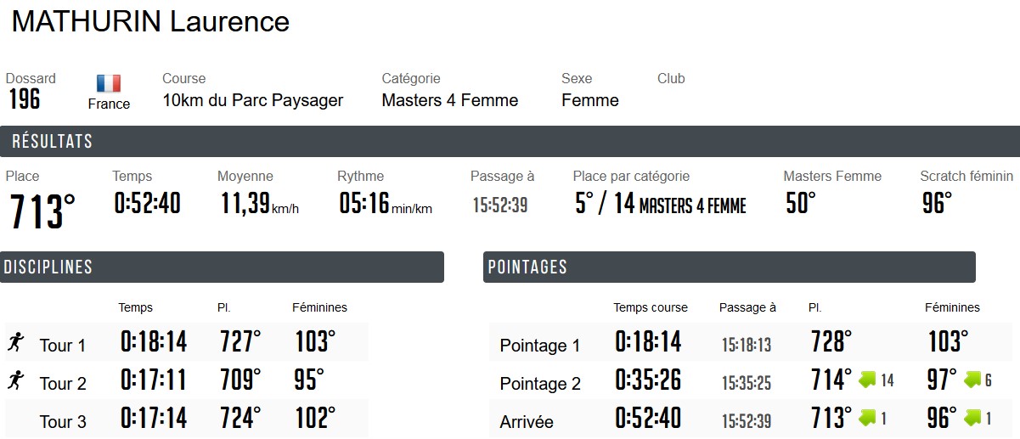The width and height of the screenshot is (1020, 439).
Task: Click the Pointage 1 row label
Action: coord(540,346)
